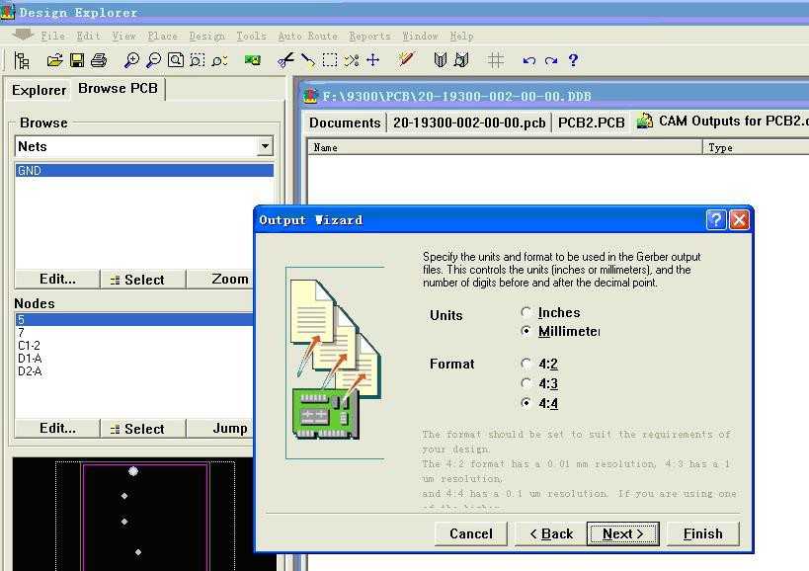
Task: Open the Auto Route menu
Action: 307,36
